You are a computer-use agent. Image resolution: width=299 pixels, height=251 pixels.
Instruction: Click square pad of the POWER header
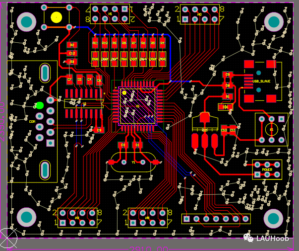257,174
